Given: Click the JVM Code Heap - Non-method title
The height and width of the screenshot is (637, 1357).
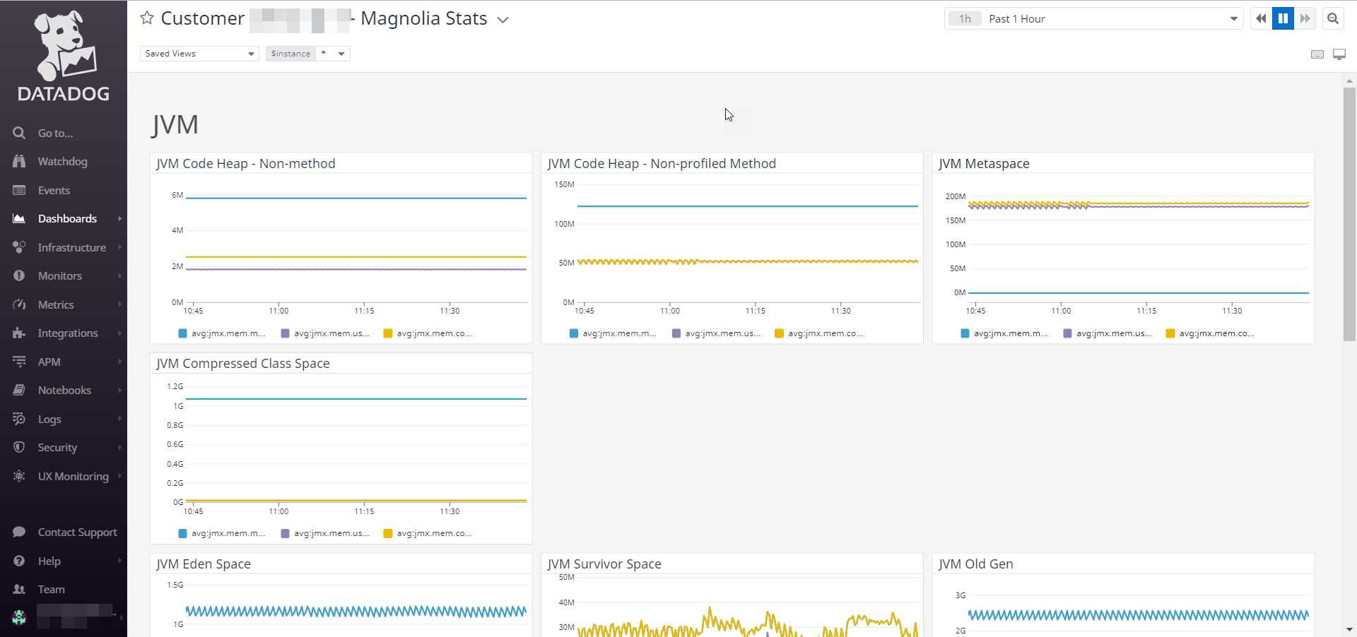Looking at the screenshot, I should click(x=246, y=164).
